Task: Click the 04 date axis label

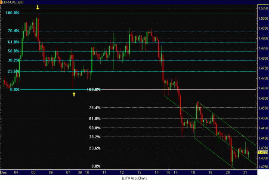Action: [x=16, y=172]
